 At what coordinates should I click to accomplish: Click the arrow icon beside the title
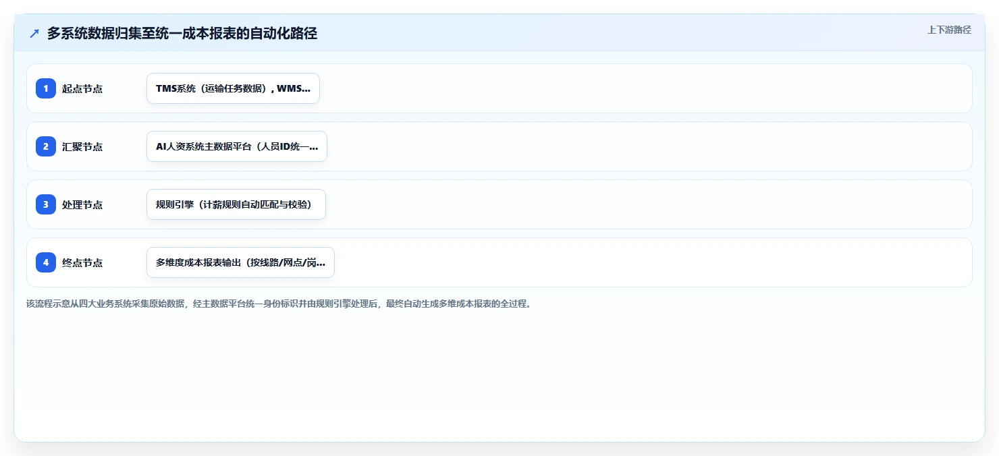pos(34,33)
